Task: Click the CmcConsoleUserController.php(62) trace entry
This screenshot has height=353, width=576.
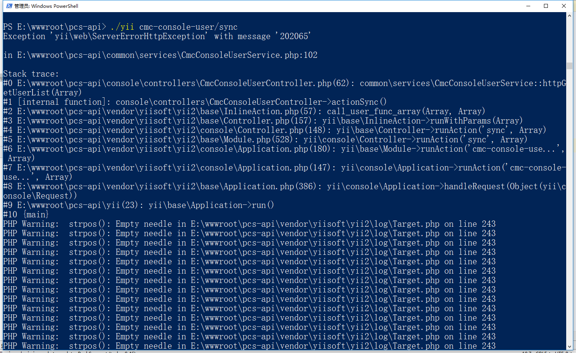Action: pyautogui.click(x=274, y=83)
